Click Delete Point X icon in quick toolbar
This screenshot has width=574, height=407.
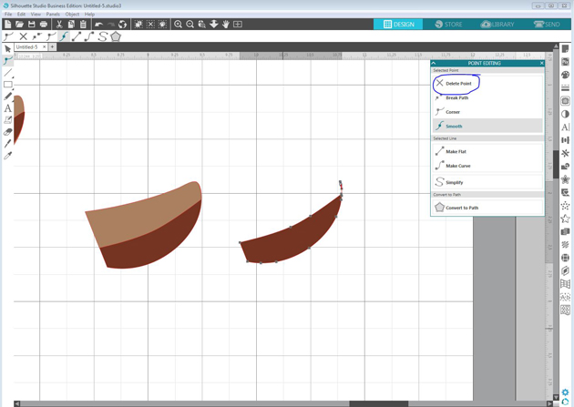pos(23,36)
